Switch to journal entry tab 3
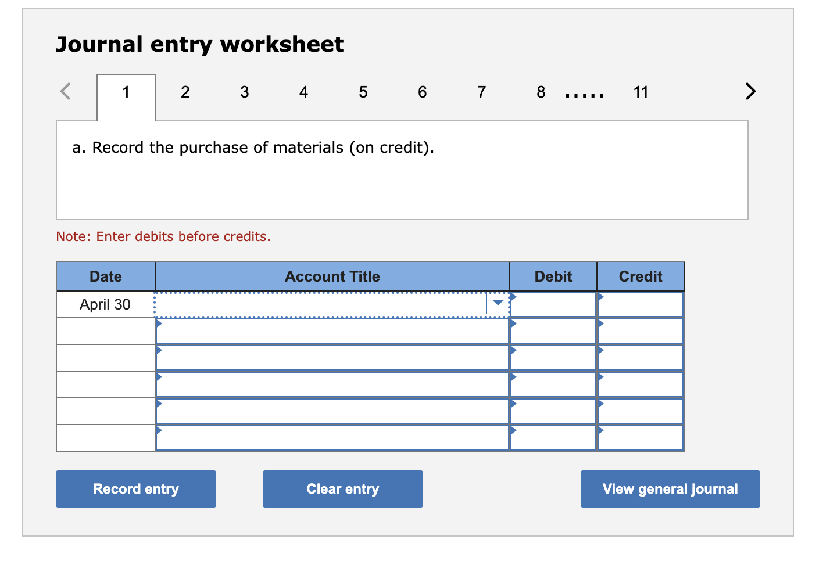The image size is (837, 561). coord(244,92)
